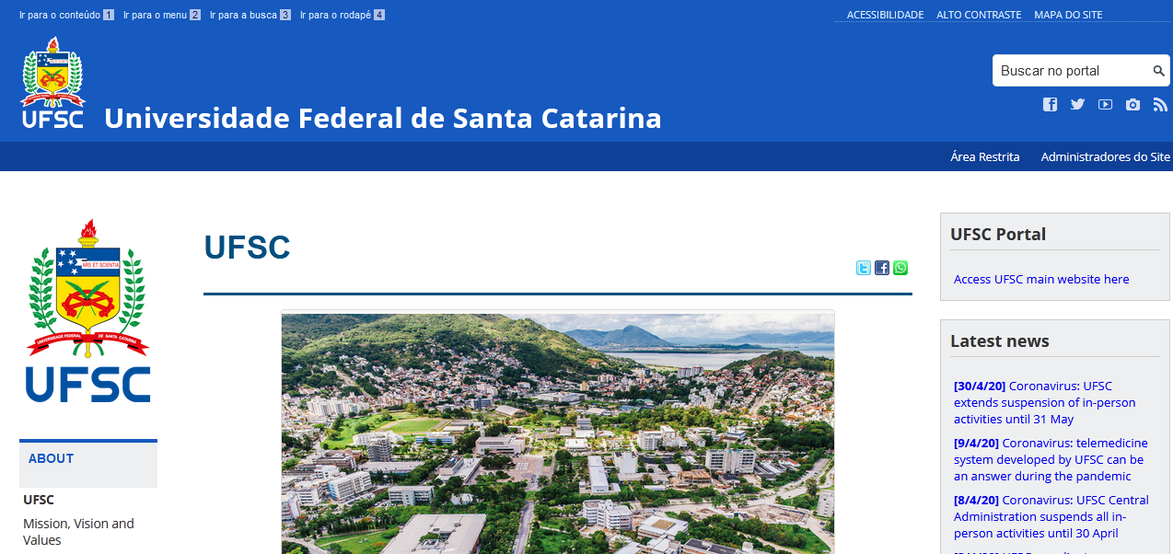
Task: Open the YouTube icon in header
Action: pos(1105,105)
